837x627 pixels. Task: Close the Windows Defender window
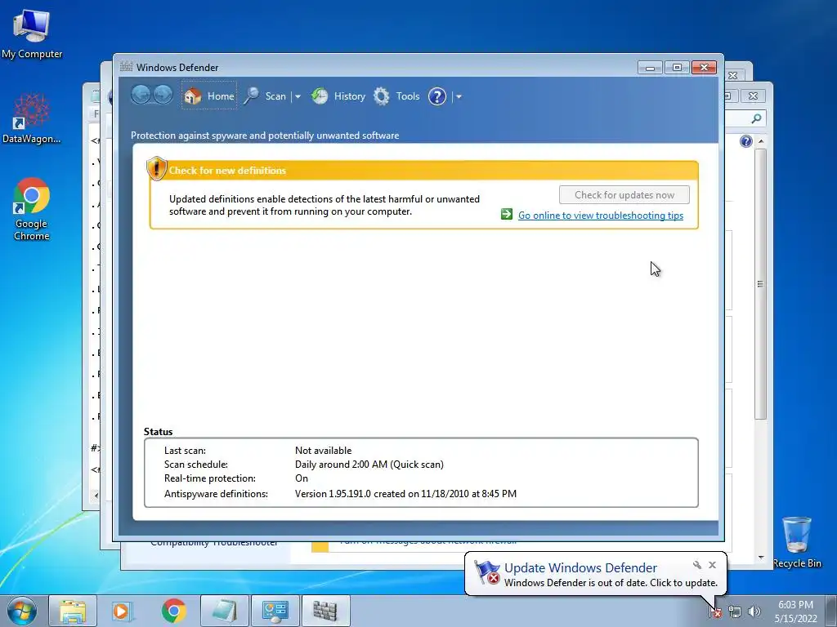(704, 68)
